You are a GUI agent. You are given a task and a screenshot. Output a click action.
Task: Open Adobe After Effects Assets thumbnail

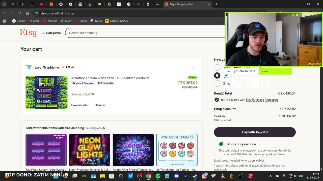click(133, 150)
